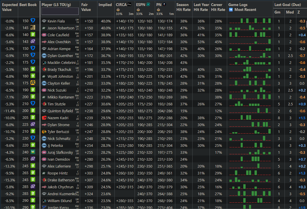Select player name Andrei Kuzmenko

pos(62,194)
